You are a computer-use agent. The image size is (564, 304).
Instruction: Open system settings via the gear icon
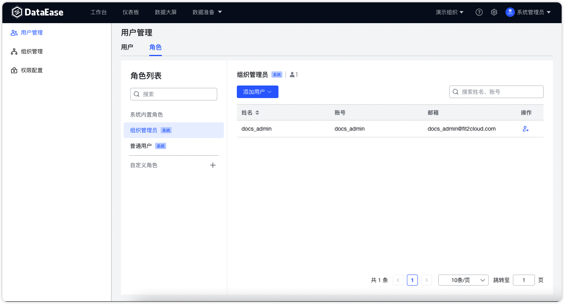click(494, 12)
